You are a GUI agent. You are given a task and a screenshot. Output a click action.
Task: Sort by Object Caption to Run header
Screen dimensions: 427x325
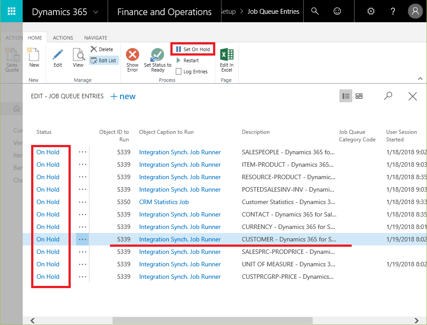[x=166, y=132]
